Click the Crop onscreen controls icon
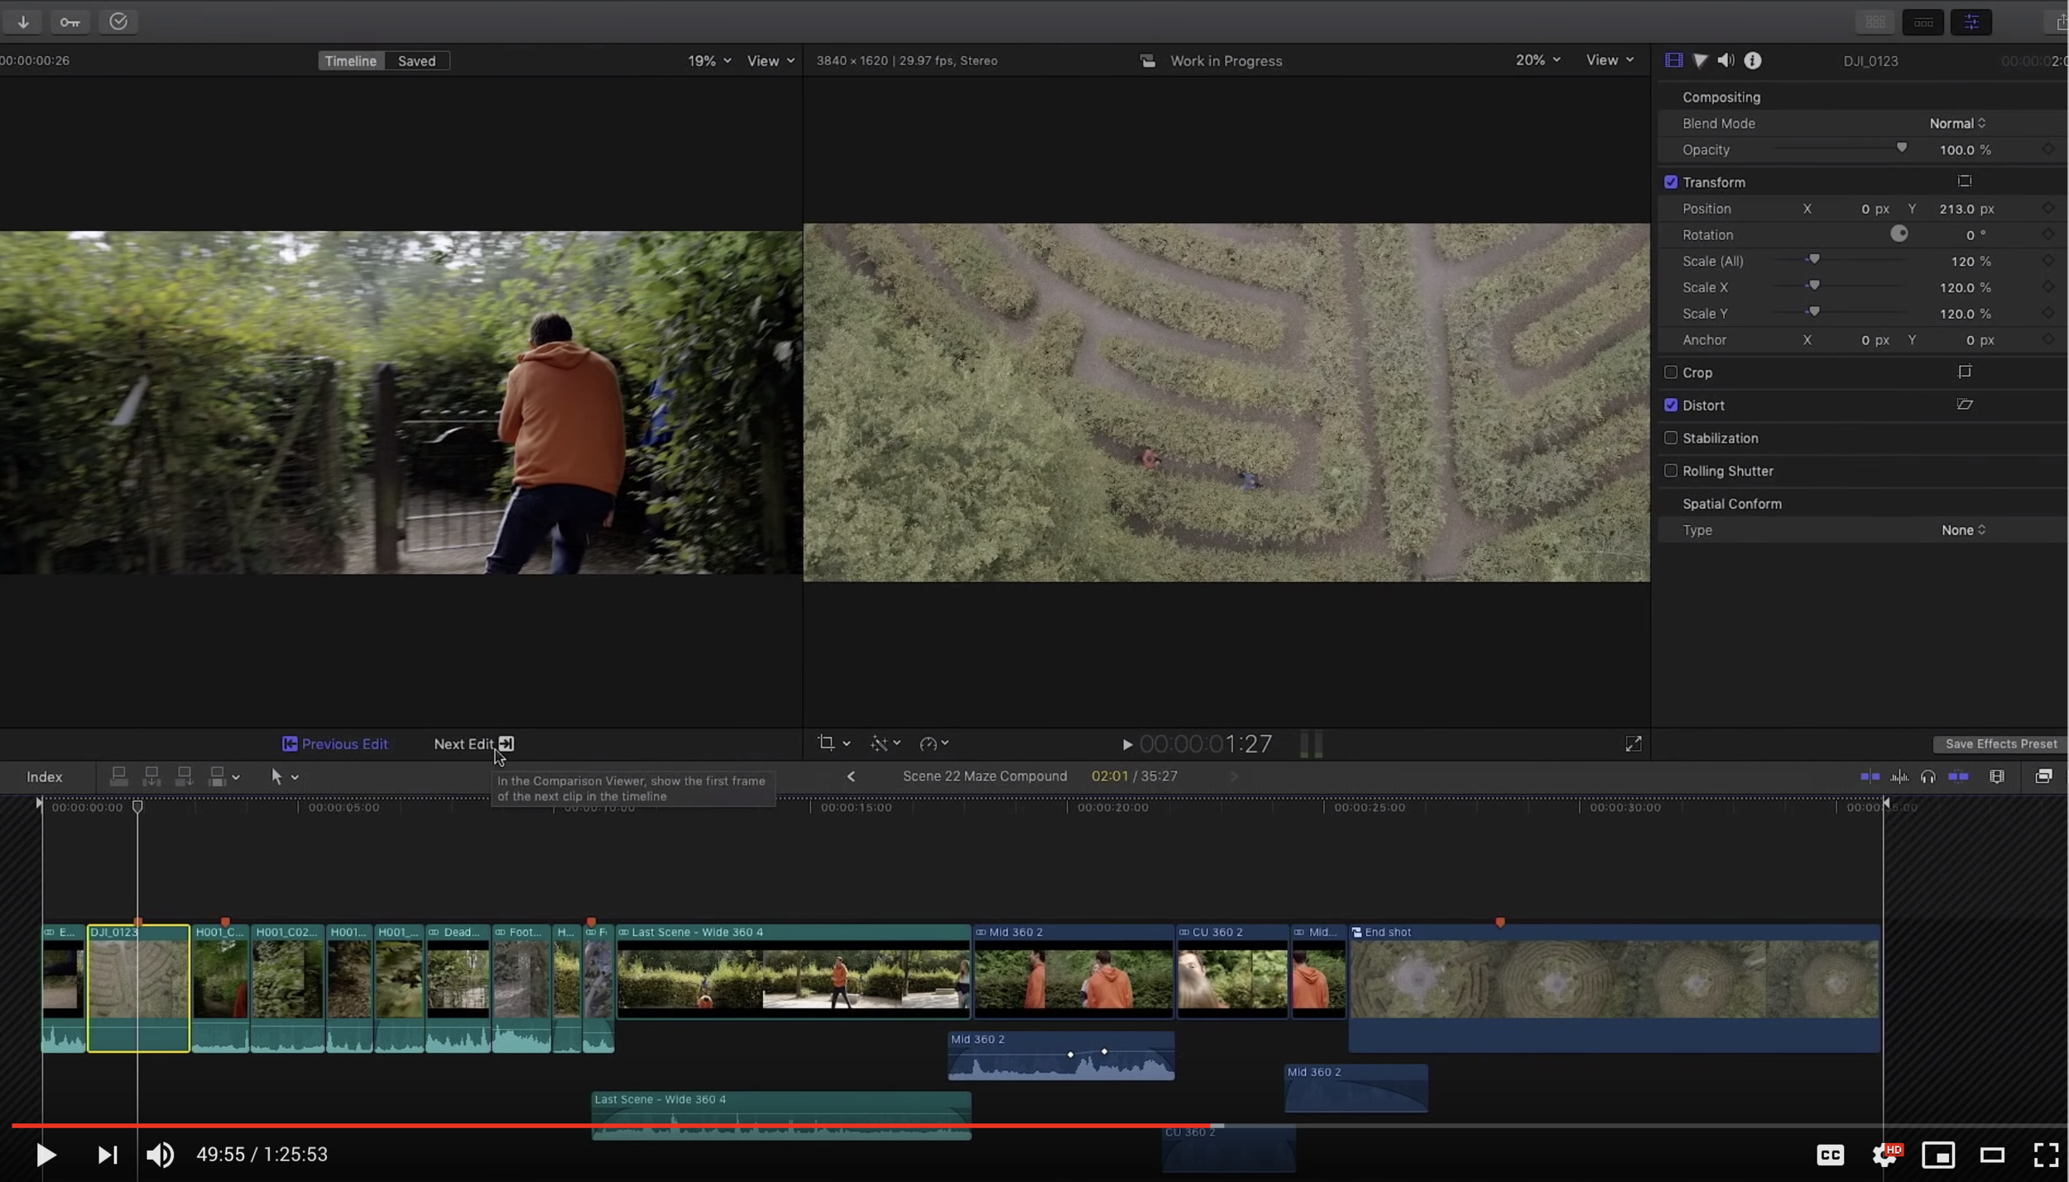The height and width of the screenshot is (1182, 2069). point(1965,372)
